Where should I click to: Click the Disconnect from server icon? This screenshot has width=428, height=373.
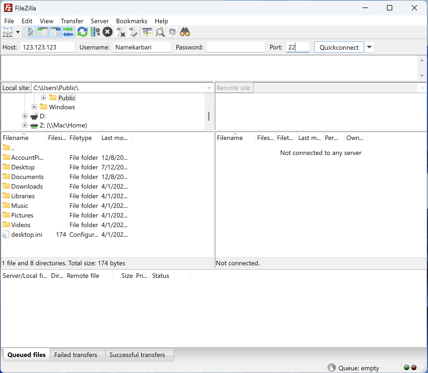pyautogui.click(x=120, y=32)
